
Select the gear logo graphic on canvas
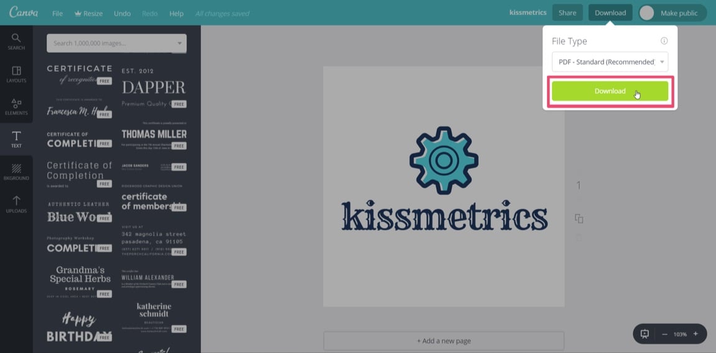(444, 160)
